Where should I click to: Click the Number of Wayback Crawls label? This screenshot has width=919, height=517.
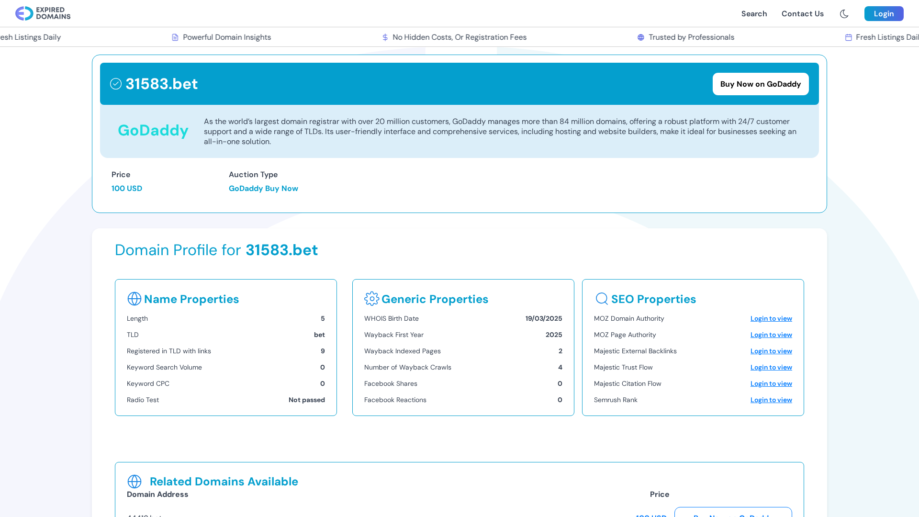(408, 368)
